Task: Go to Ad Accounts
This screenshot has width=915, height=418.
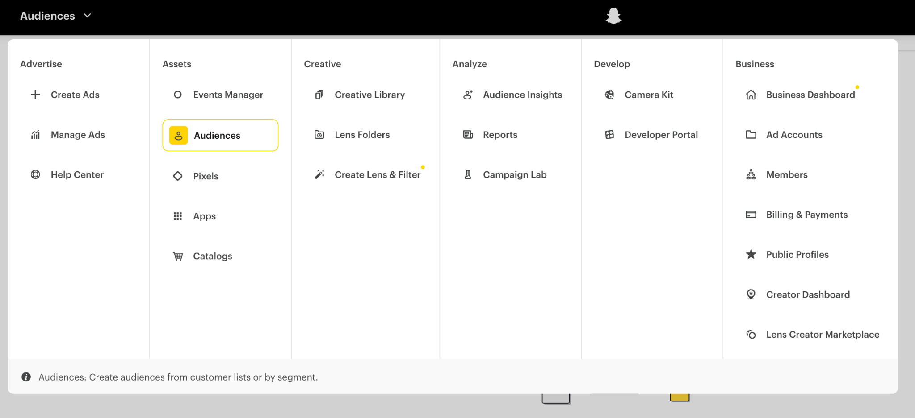Action: tap(794, 135)
